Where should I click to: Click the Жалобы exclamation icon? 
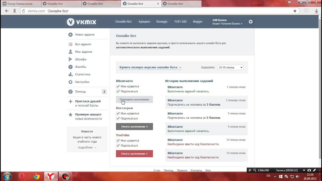(x=70, y=67)
